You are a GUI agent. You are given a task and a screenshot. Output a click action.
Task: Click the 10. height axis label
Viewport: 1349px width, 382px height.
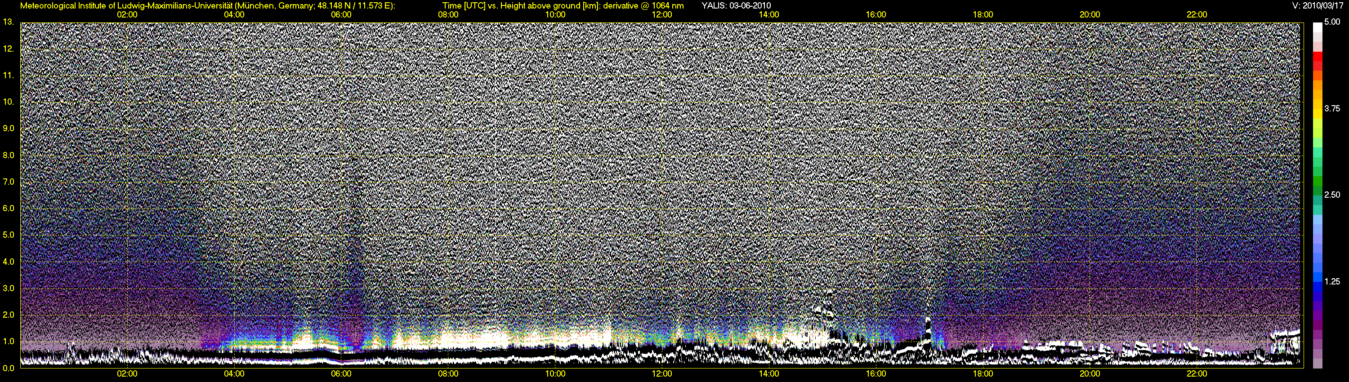pyautogui.click(x=8, y=102)
